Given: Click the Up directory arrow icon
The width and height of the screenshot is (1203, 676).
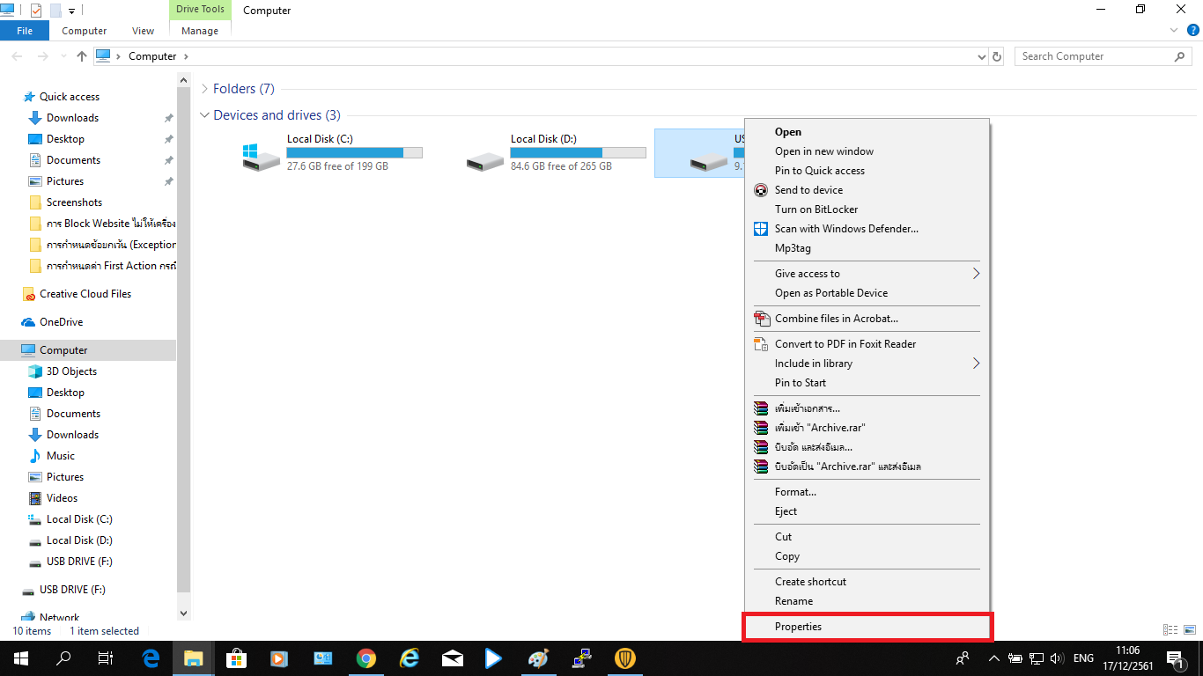Looking at the screenshot, I should (x=82, y=56).
